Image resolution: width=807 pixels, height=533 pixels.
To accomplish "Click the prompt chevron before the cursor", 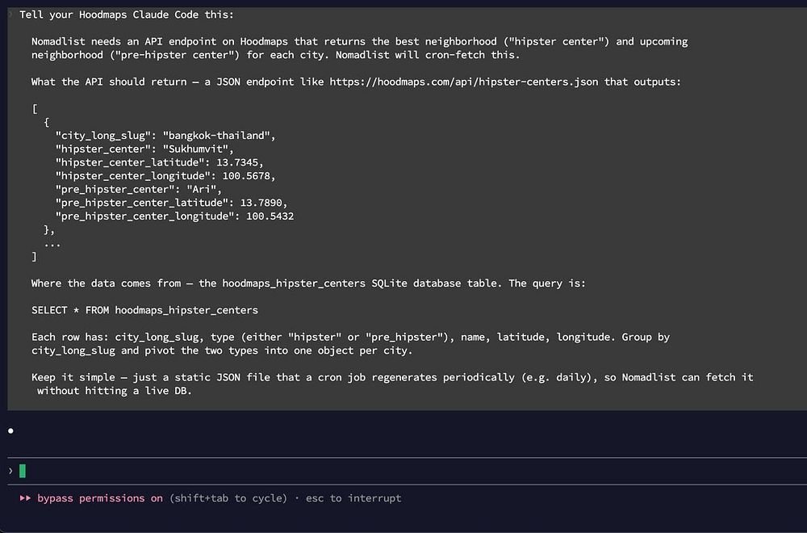I will [x=10, y=471].
